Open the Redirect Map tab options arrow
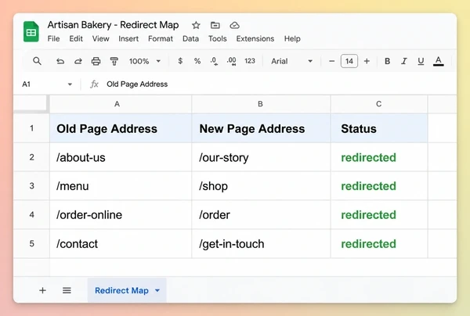 (157, 290)
